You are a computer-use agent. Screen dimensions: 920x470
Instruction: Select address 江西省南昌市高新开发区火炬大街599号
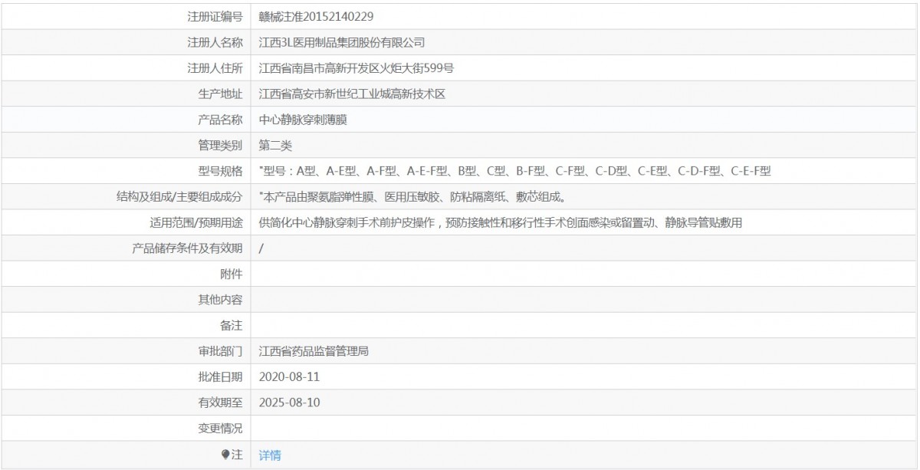[x=356, y=68]
